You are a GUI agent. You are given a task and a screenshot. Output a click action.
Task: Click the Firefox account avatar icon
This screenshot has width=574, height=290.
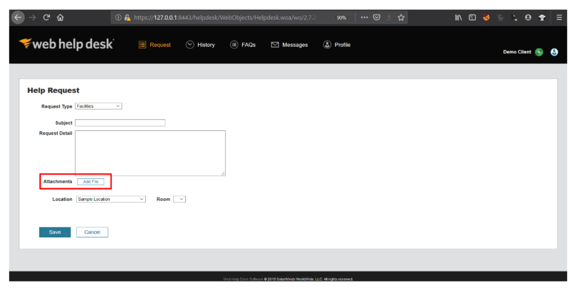[528, 17]
